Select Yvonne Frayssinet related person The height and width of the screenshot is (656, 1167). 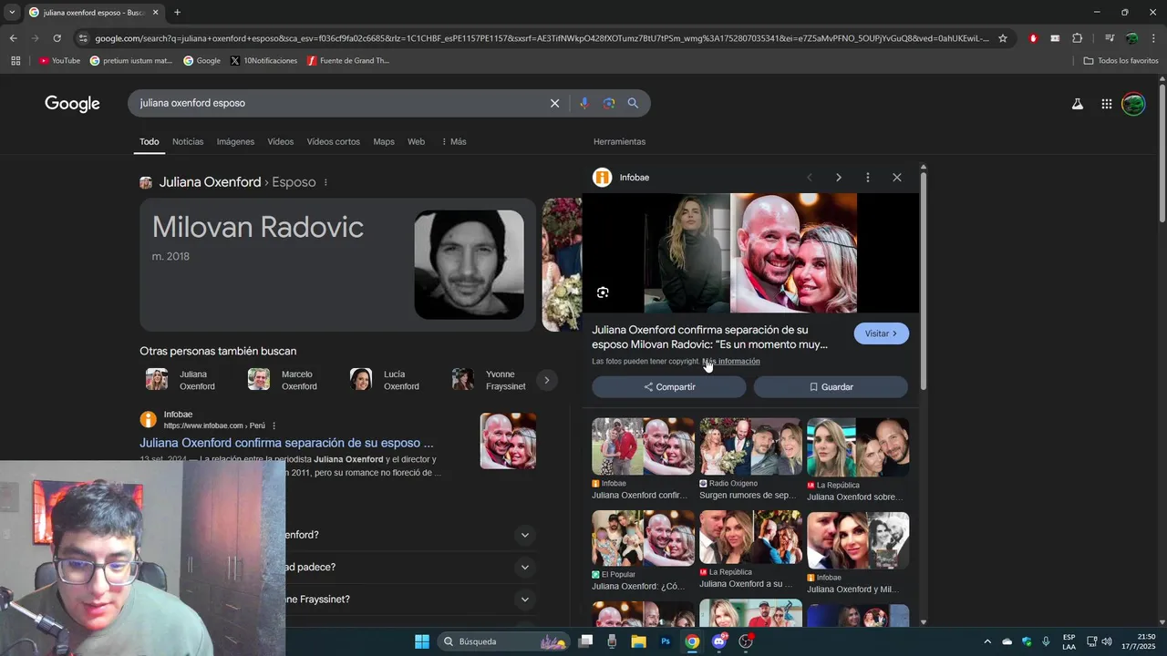tap(491, 380)
